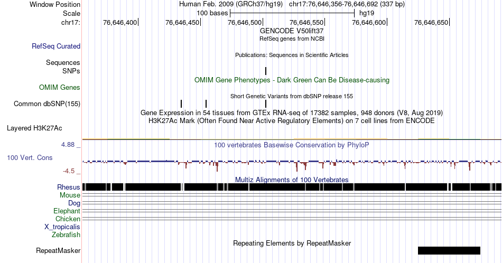Click the 76,646,400 ruler position
Screen dimensions: 502x263
tap(120, 22)
